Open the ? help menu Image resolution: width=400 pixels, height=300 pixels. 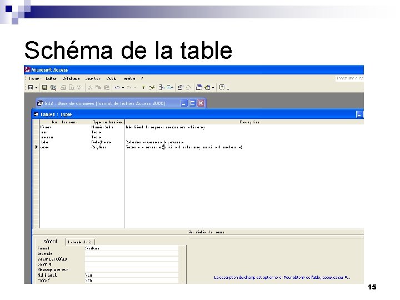pos(142,78)
